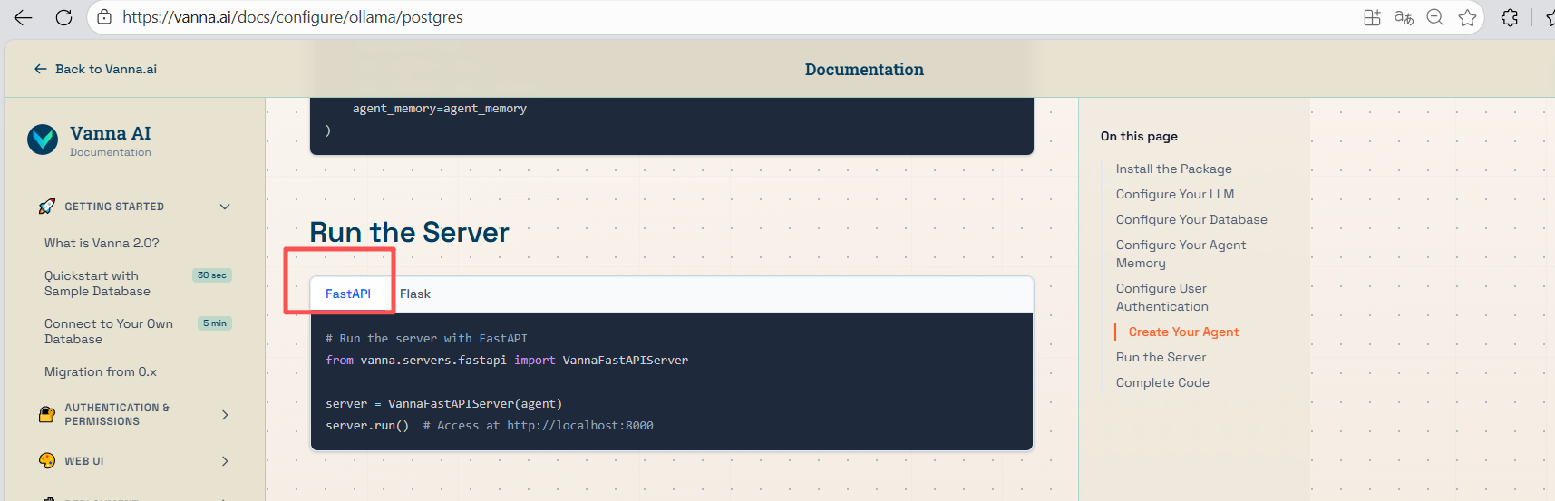
Task: Click the VannaFastAPIServer import code line
Action: coord(507,360)
